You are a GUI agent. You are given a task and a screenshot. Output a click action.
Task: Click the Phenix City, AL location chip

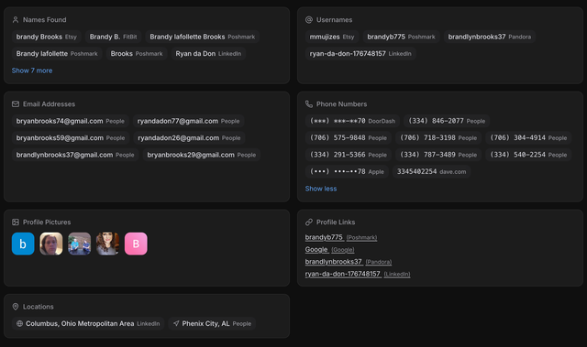pos(212,324)
